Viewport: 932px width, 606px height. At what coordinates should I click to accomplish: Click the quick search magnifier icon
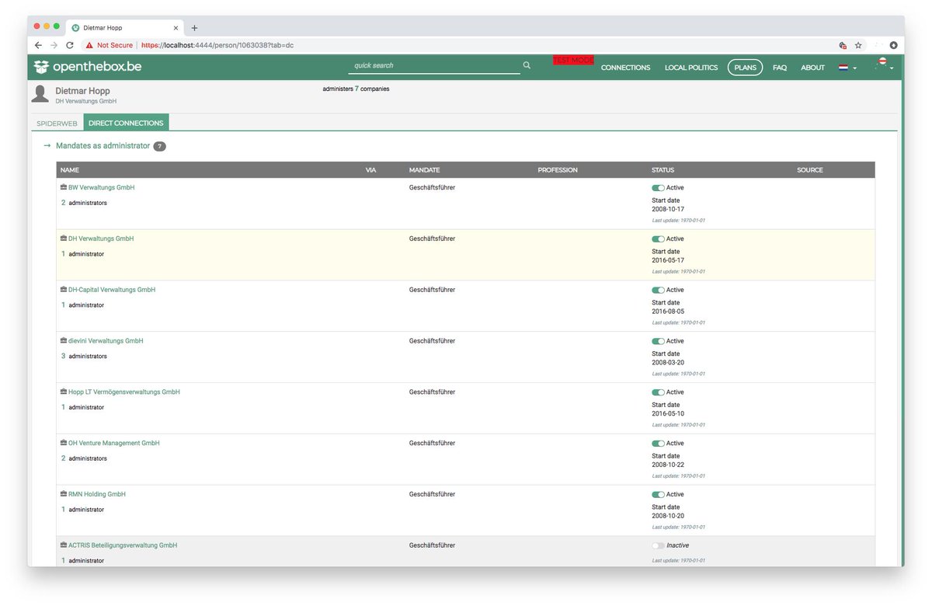(x=527, y=65)
